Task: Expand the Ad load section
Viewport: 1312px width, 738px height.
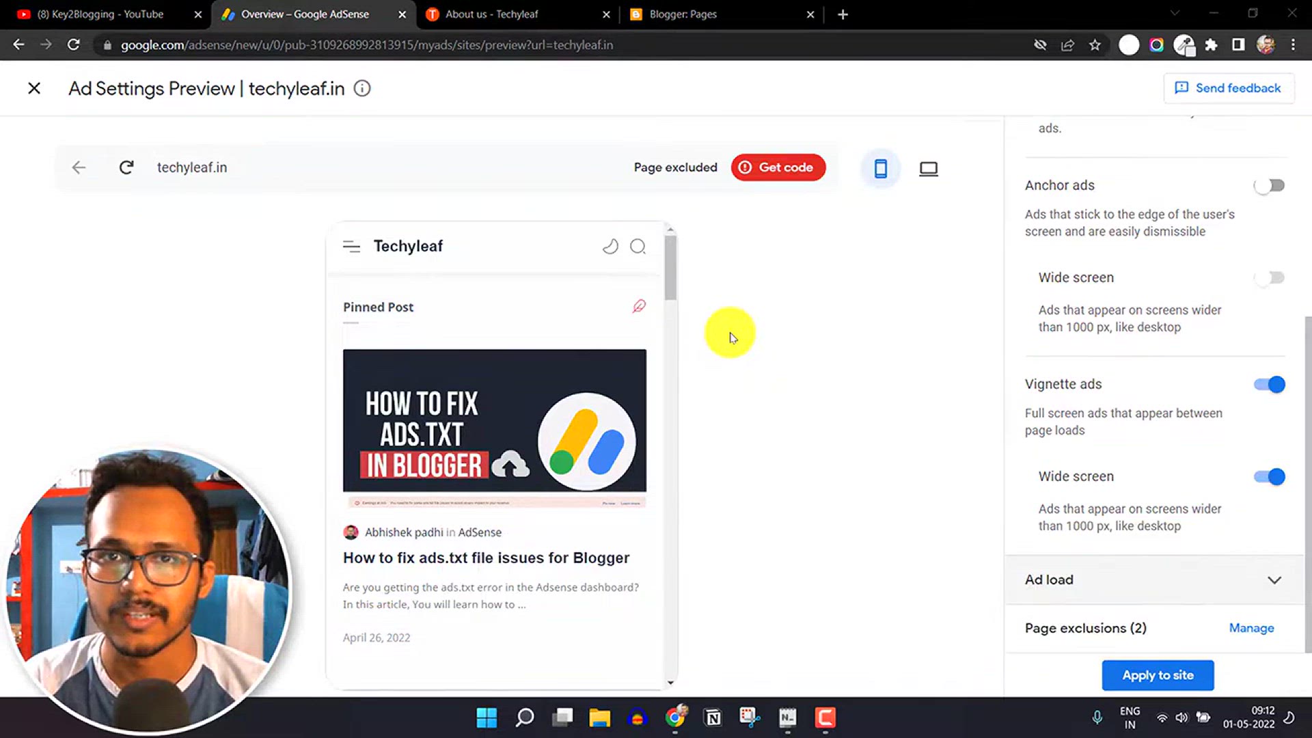Action: coord(1153,579)
